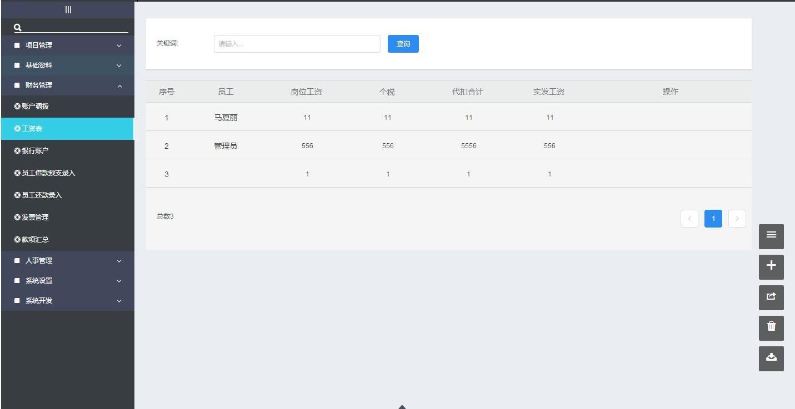Click the export share icon button

click(x=771, y=297)
